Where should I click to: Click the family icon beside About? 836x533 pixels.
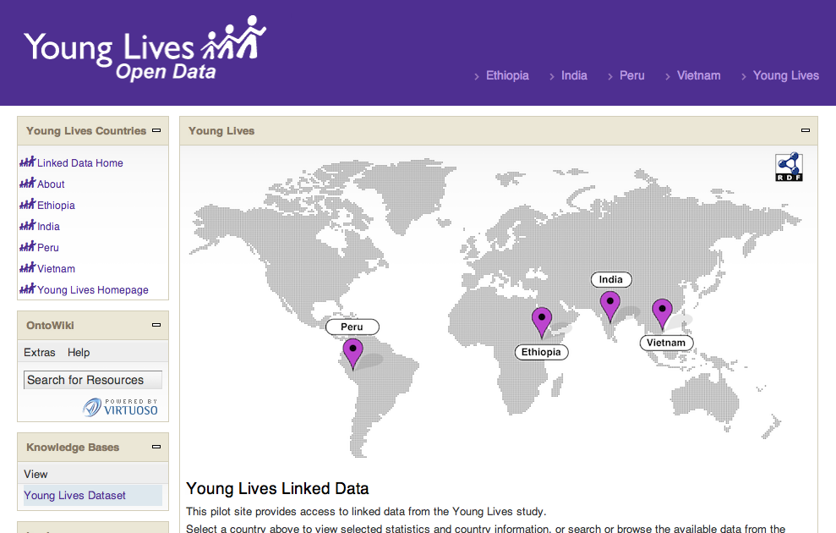[x=28, y=183]
